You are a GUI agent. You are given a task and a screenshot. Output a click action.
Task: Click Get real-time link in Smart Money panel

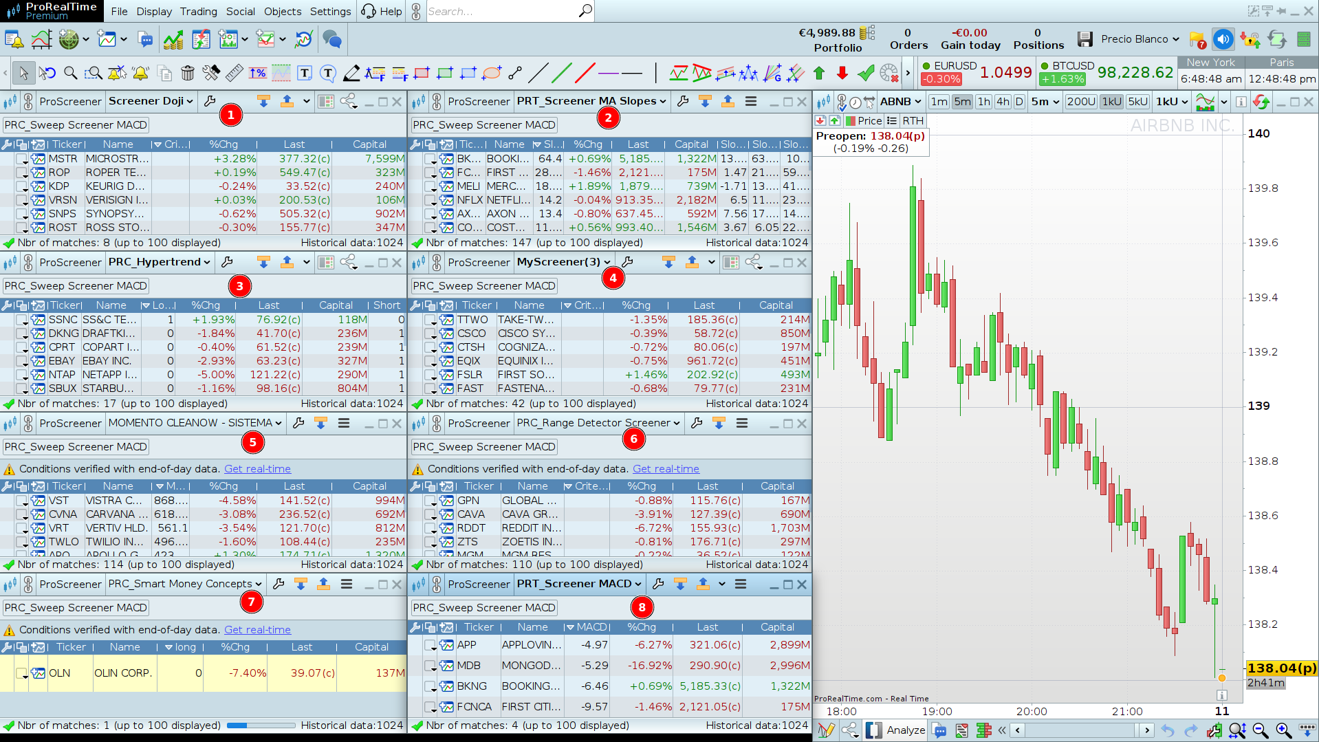point(257,630)
